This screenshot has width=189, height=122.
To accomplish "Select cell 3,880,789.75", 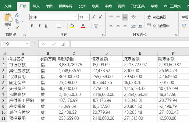I will 74,65.
